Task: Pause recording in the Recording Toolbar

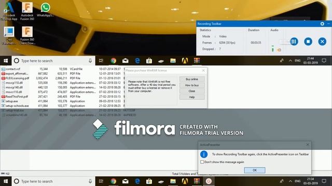Action: [294, 41]
